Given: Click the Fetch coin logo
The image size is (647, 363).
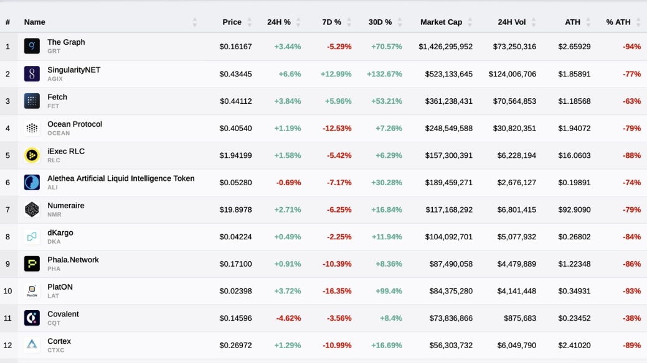Looking at the screenshot, I should (32, 101).
